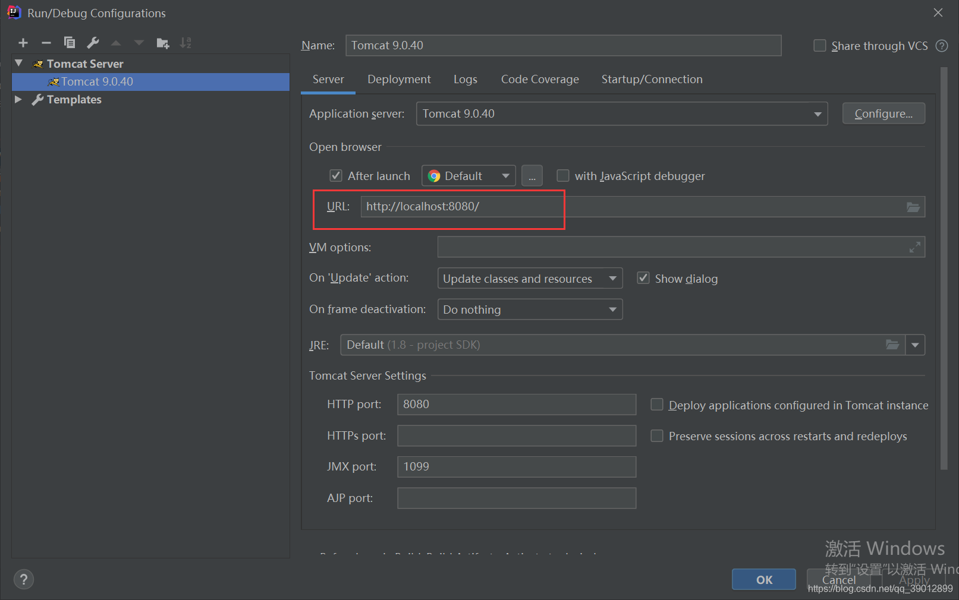Open edit templates wrench icon in toolbar
Viewport: 959px width, 600px height.
[x=93, y=43]
